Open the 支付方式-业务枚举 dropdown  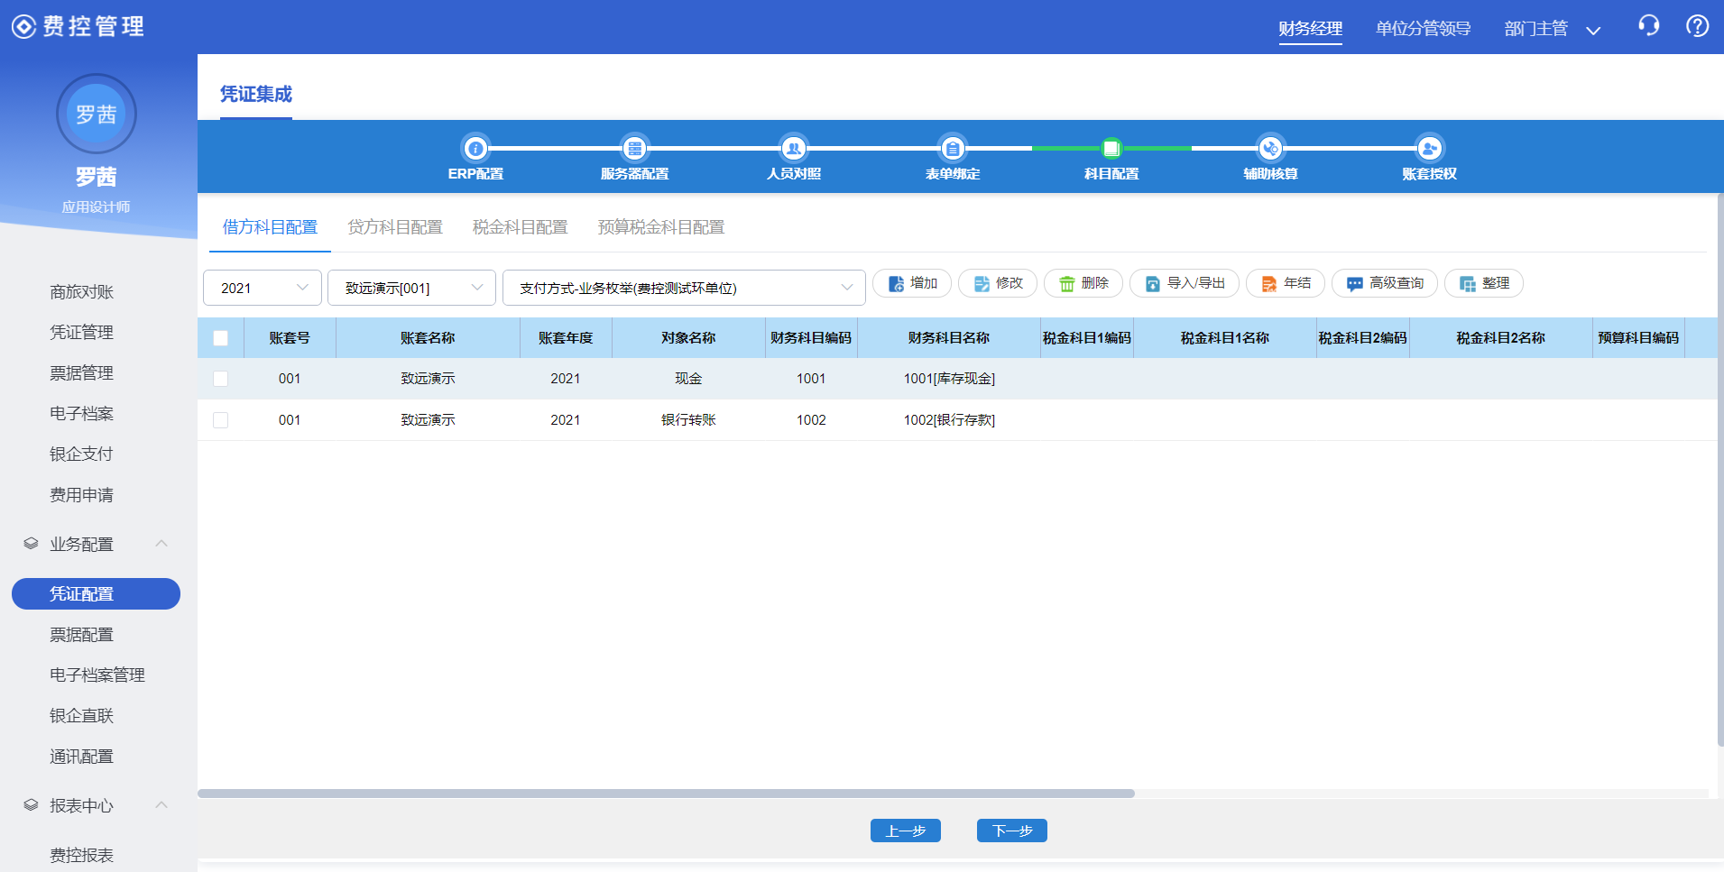[684, 288]
